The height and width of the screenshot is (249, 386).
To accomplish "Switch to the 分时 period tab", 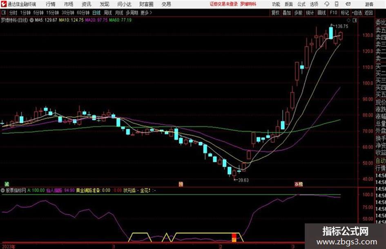I will (13, 13).
